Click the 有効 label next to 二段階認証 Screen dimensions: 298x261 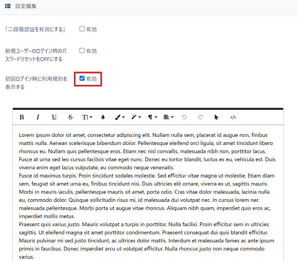[91, 29]
